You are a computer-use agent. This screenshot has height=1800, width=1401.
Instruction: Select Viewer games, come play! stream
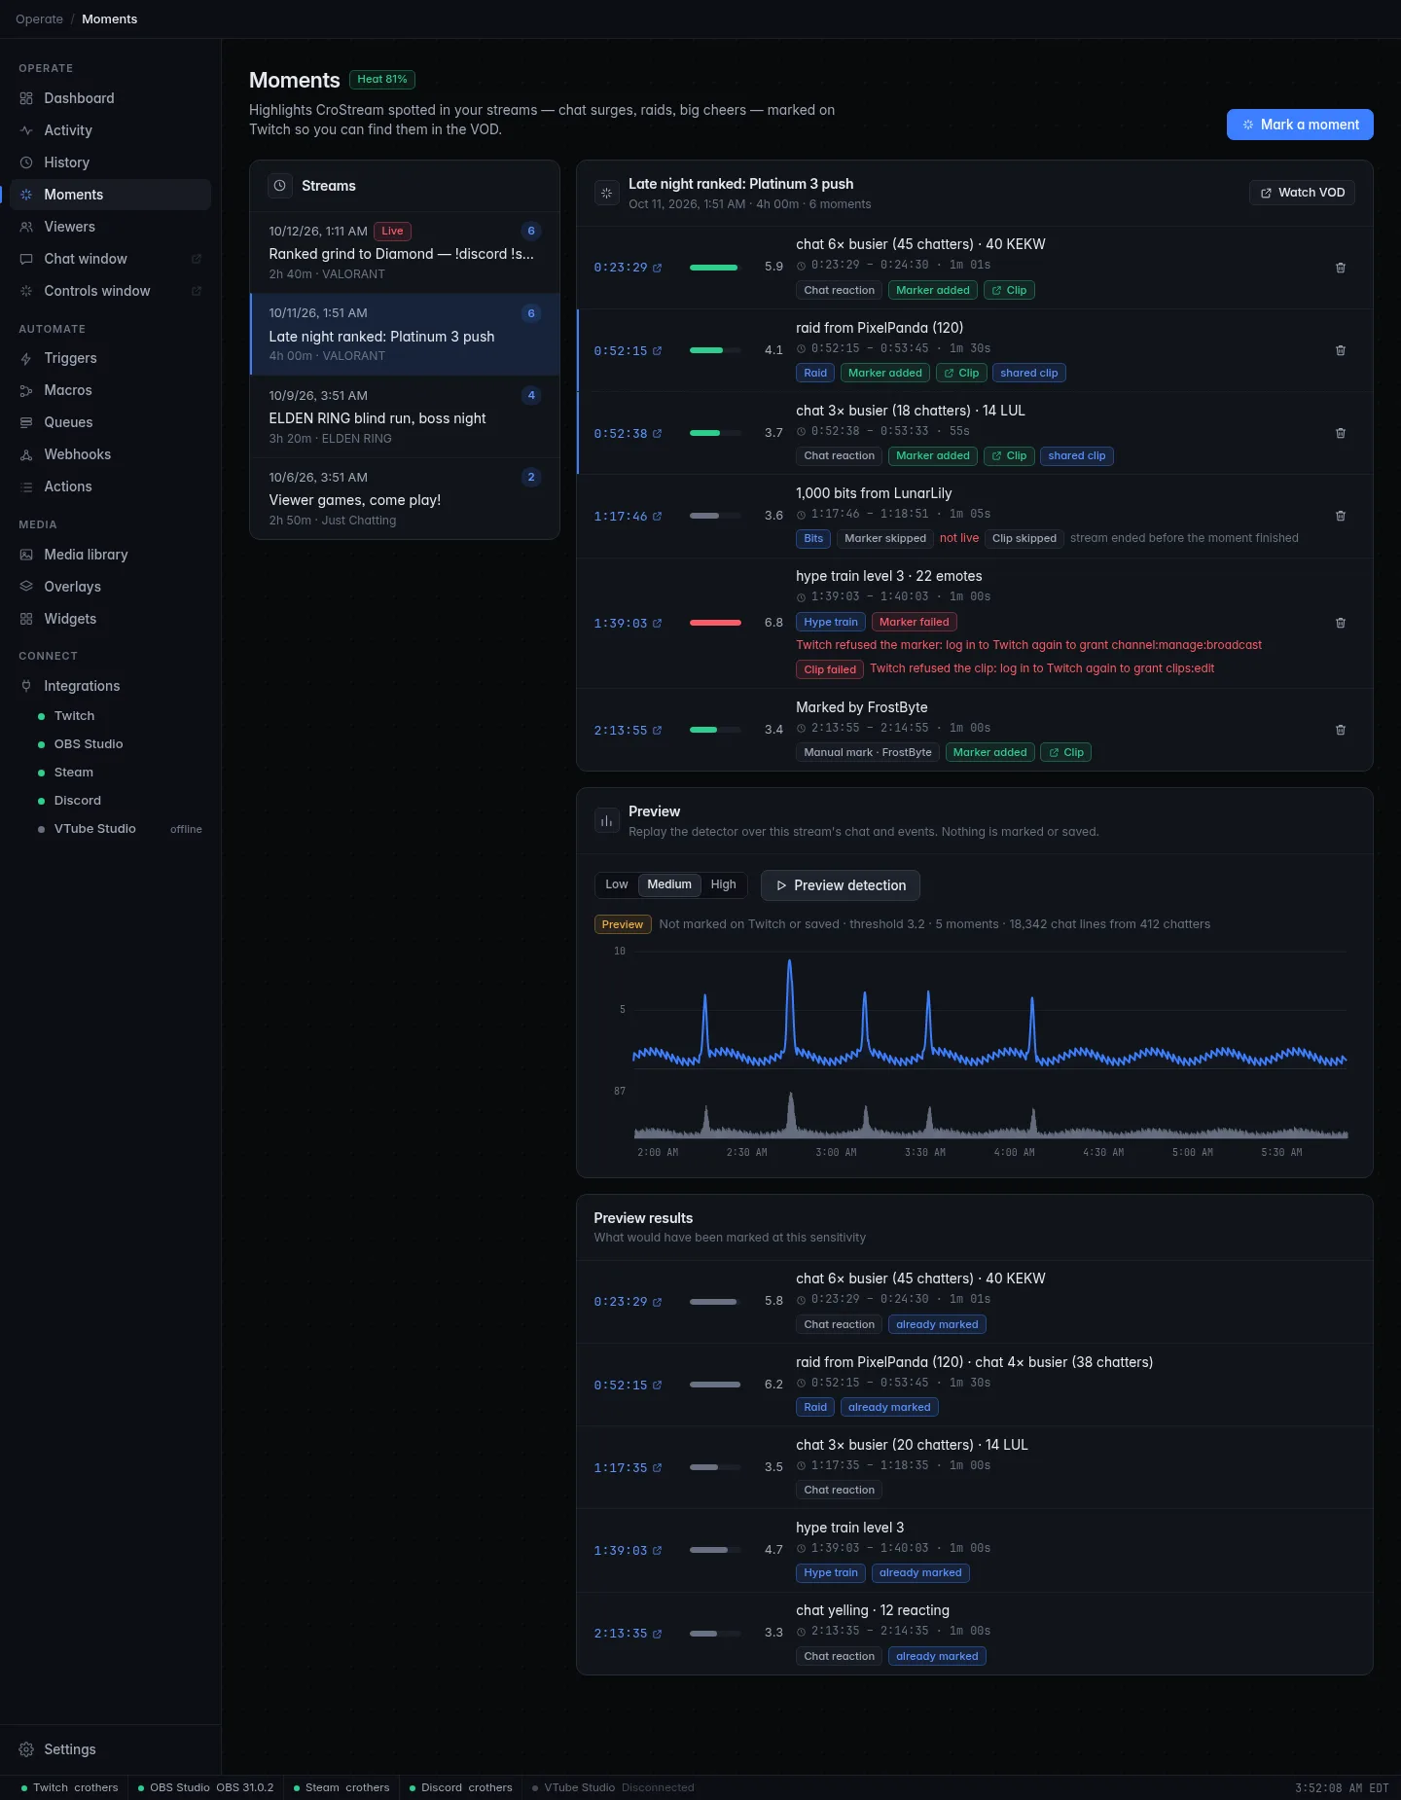tap(405, 498)
